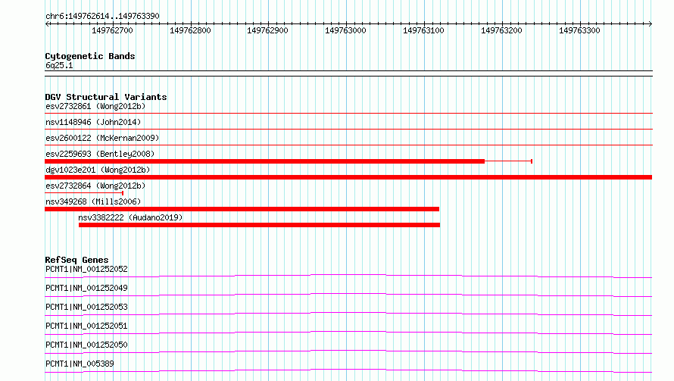Open variant esv2600122 (McKernan2009) label
Screen dimensions: 674x381
(102, 138)
